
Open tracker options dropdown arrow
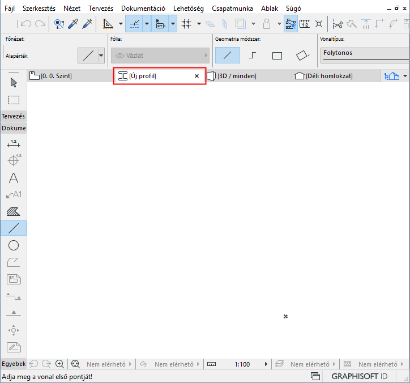(173, 24)
